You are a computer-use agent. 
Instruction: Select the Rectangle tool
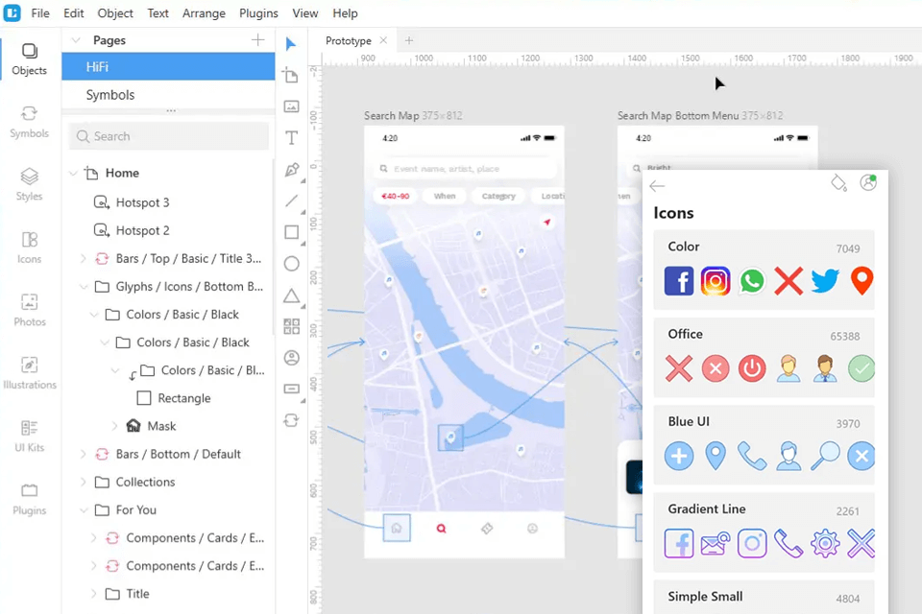[291, 232]
